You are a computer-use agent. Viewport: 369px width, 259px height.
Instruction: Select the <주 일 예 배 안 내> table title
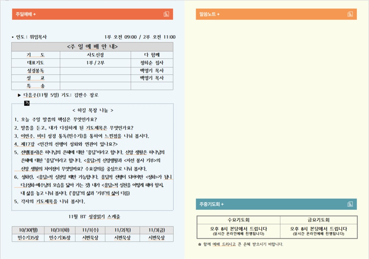click(x=92, y=47)
